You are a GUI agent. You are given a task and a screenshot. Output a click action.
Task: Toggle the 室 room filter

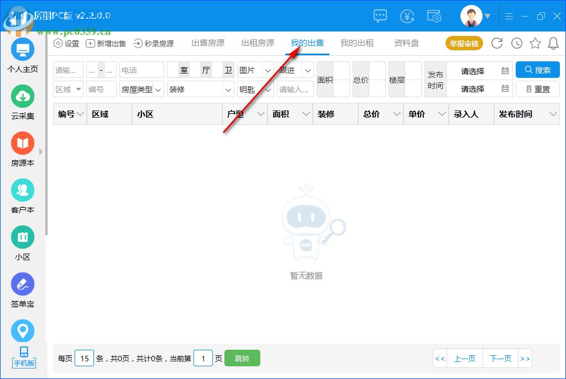tap(184, 70)
